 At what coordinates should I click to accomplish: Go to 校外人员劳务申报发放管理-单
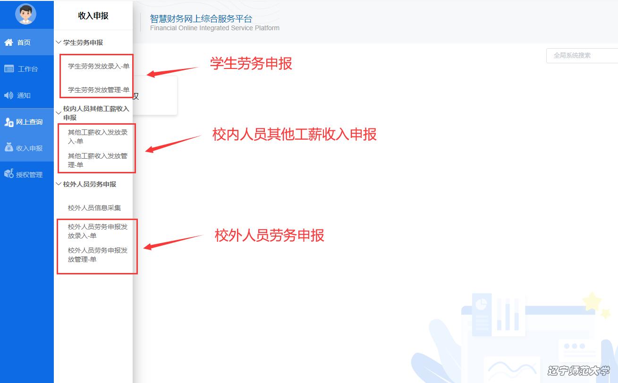tap(97, 255)
